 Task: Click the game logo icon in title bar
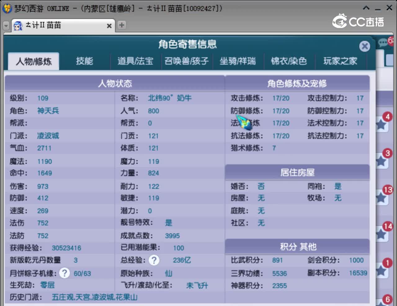tap(7, 8)
